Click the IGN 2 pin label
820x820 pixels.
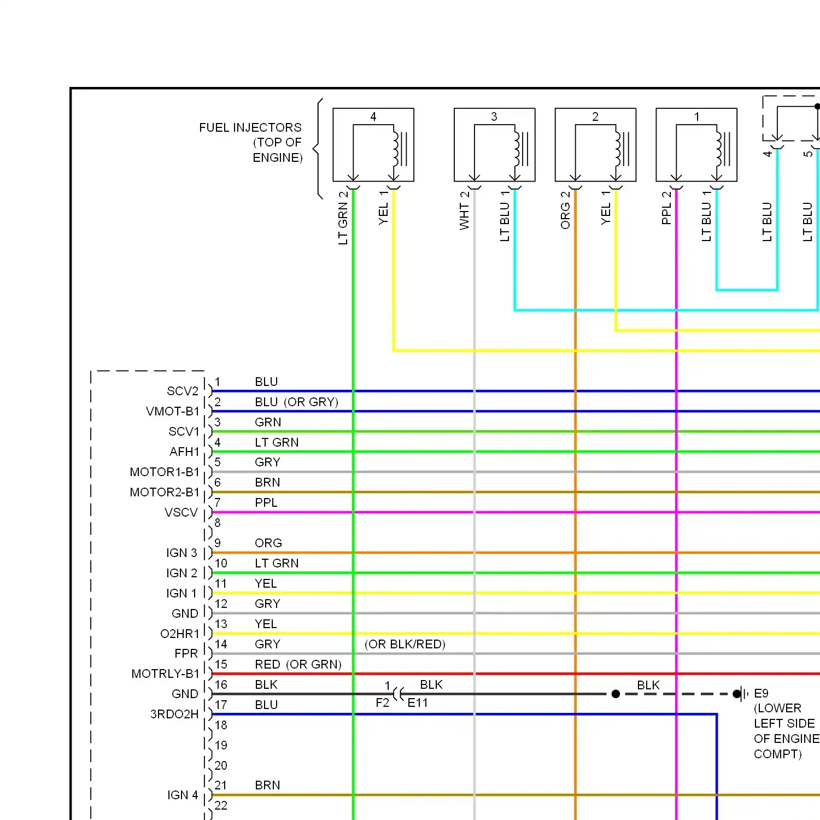181,573
